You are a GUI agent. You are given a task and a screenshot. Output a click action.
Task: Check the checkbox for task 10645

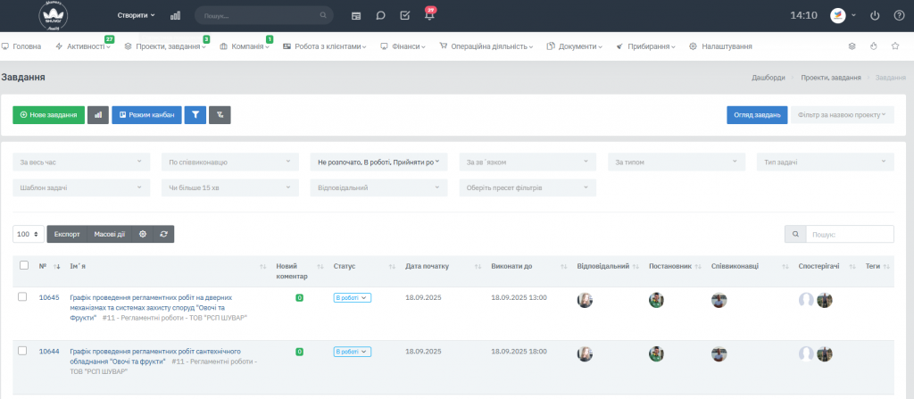[x=22, y=297]
